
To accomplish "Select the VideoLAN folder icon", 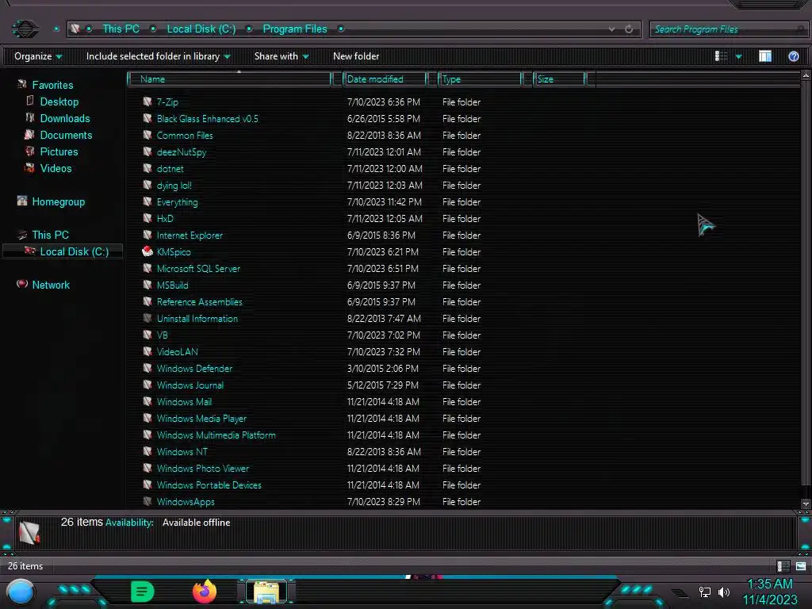I will [147, 351].
